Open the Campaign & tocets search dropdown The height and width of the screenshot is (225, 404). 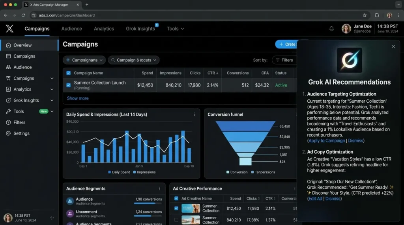coord(133,60)
